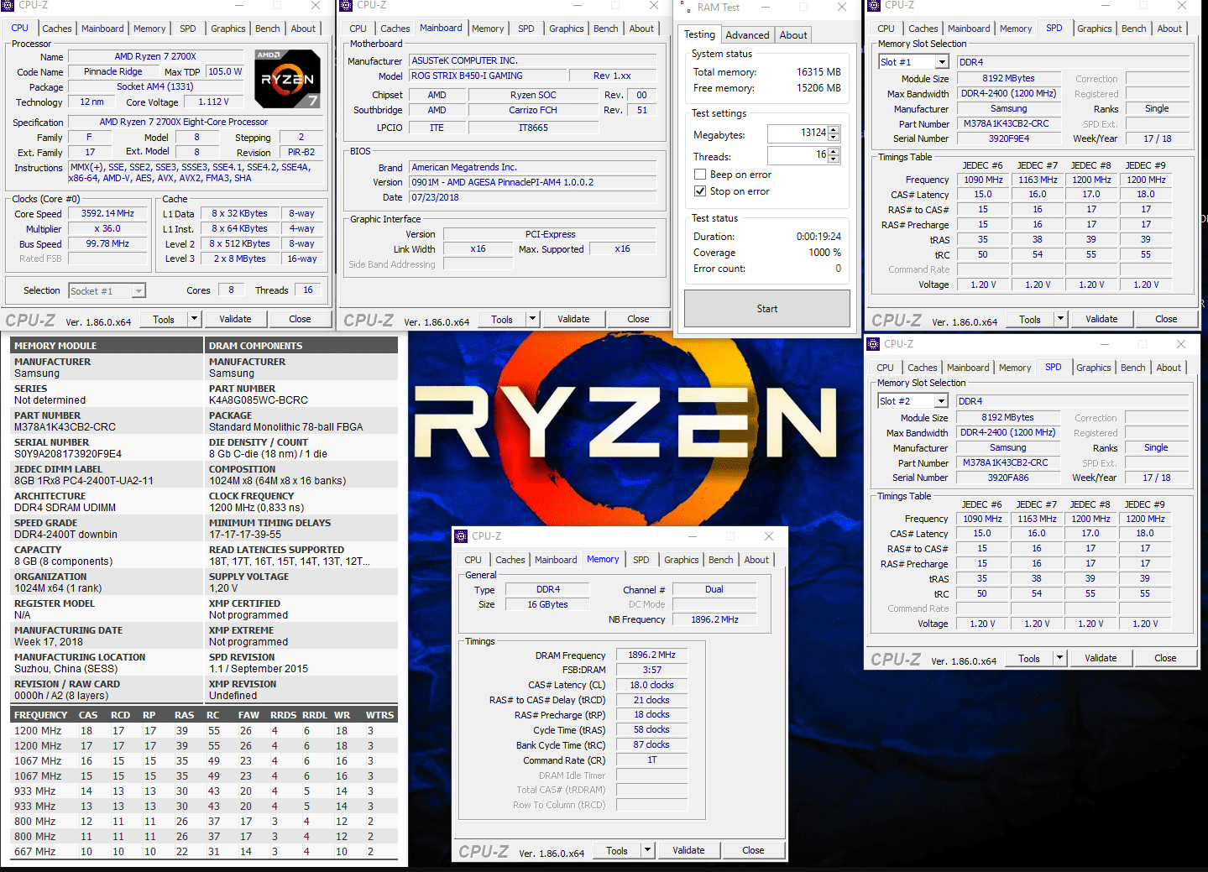Click the Max TDP value 105.0 W
This screenshot has height=872, width=1208.
[x=224, y=71]
